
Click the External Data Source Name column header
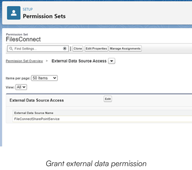click(x=34, y=113)
